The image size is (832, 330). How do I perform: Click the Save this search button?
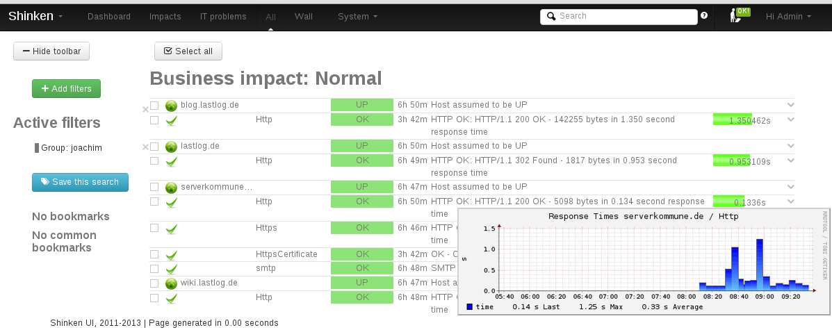(80, 182)
